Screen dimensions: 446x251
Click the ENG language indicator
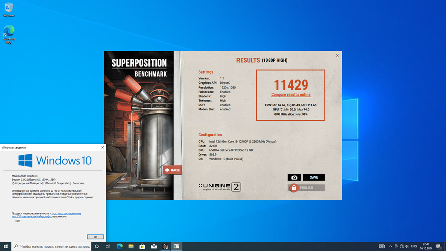(414, 246)
